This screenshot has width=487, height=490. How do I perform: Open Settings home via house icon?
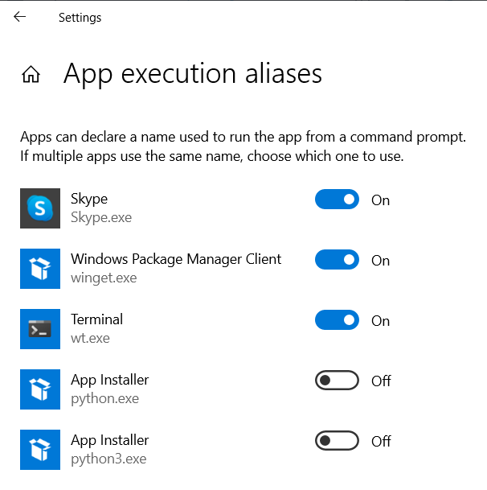[x=31, y=74]
